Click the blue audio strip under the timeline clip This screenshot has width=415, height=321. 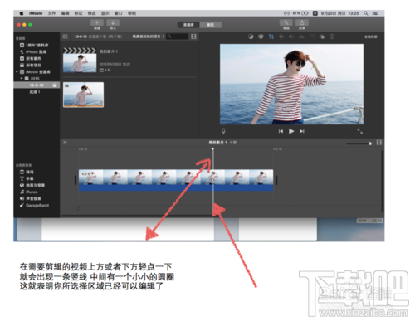tap(176, 188)
